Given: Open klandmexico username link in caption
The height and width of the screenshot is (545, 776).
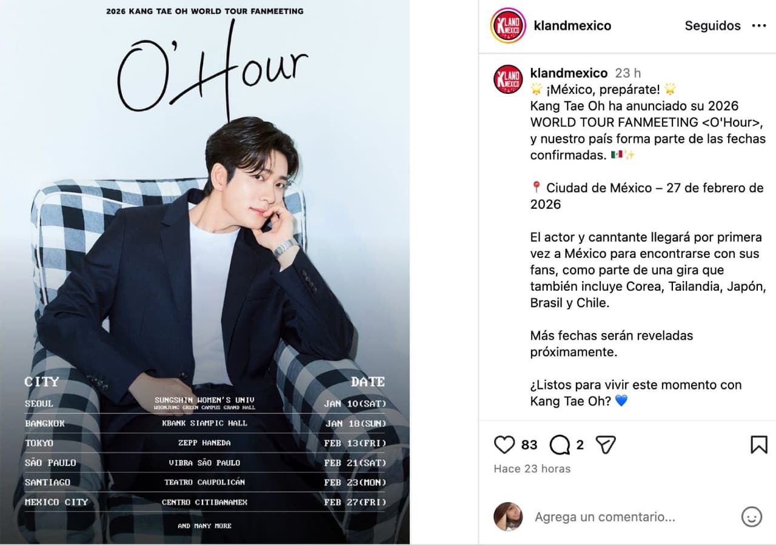Looking at the screenshot, I should [x=569, y=73].
